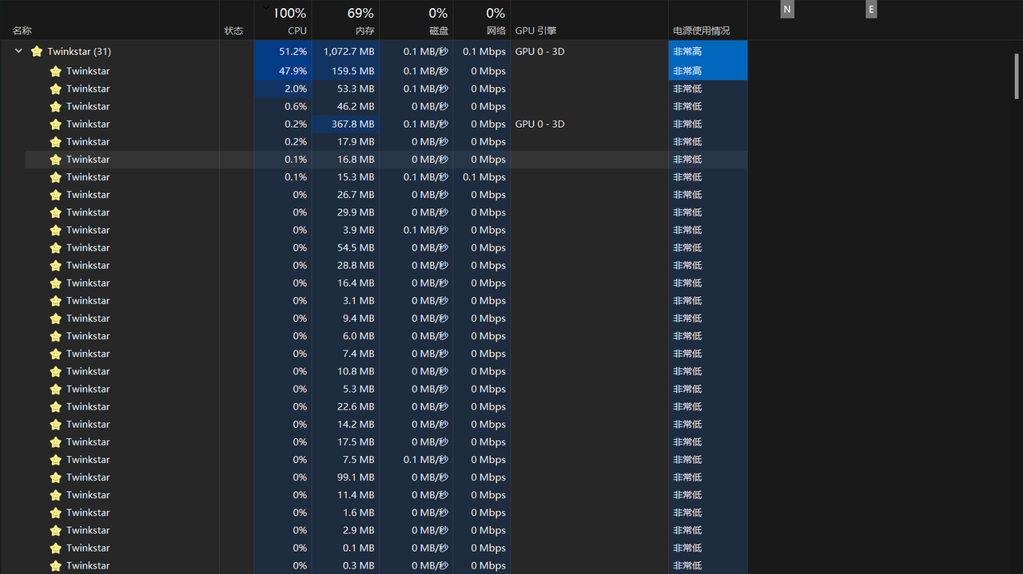Viewport: 1023px width, 574px height.
Task: Sort by the 磁盘 column header
Action: pyautogui.click(x=439, y=31)
